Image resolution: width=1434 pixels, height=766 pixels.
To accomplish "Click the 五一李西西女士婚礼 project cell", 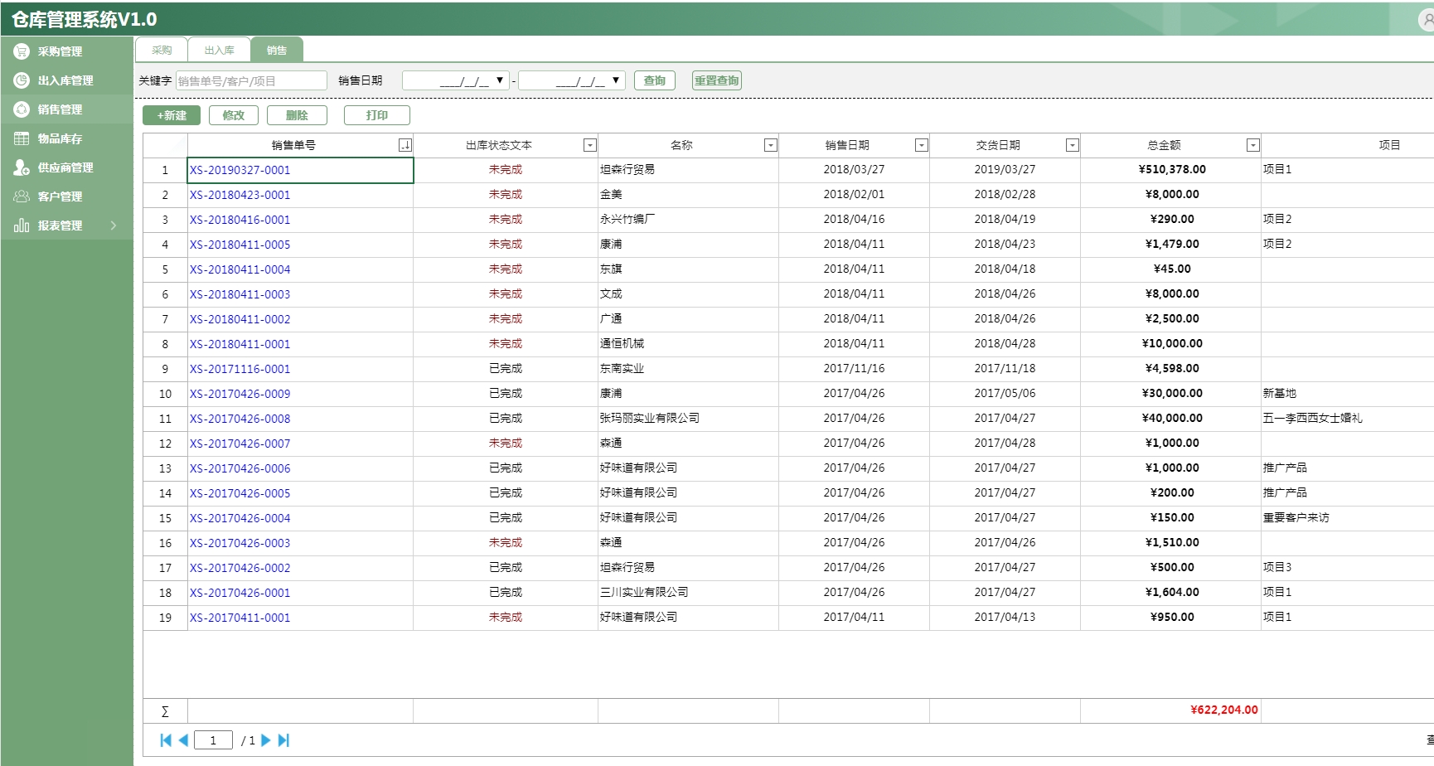I will (1347, 419).
